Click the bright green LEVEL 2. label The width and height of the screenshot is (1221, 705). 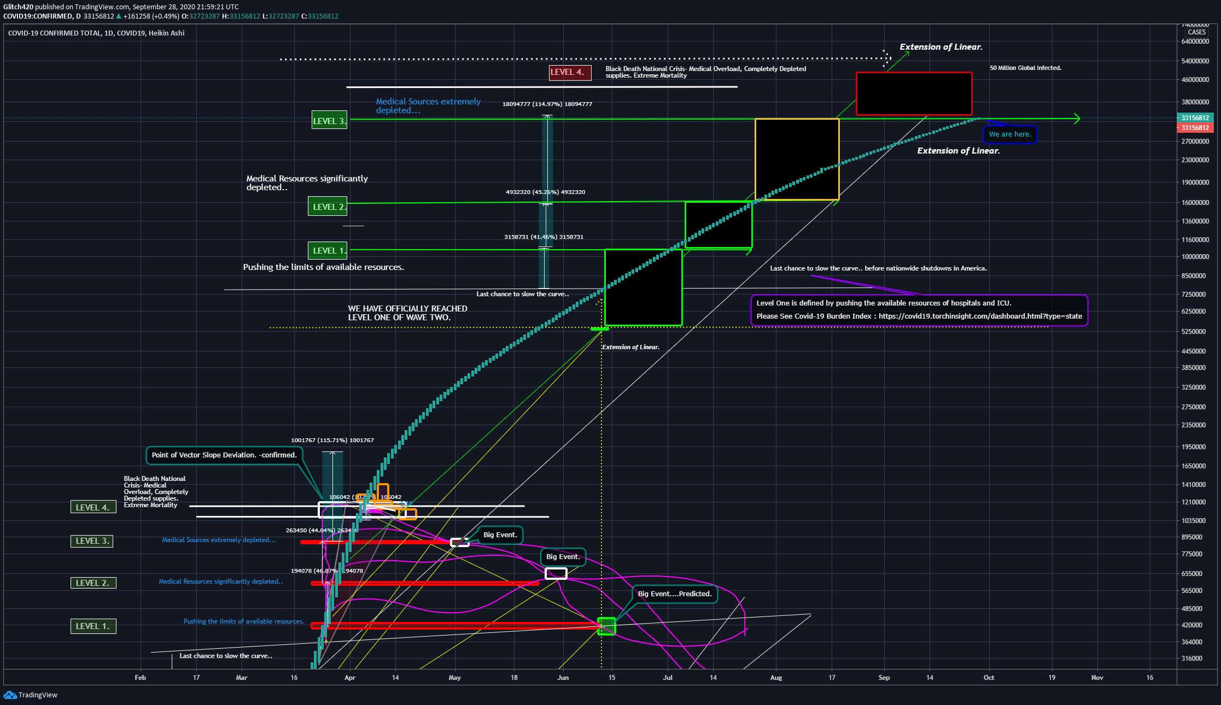click(328, 207)
